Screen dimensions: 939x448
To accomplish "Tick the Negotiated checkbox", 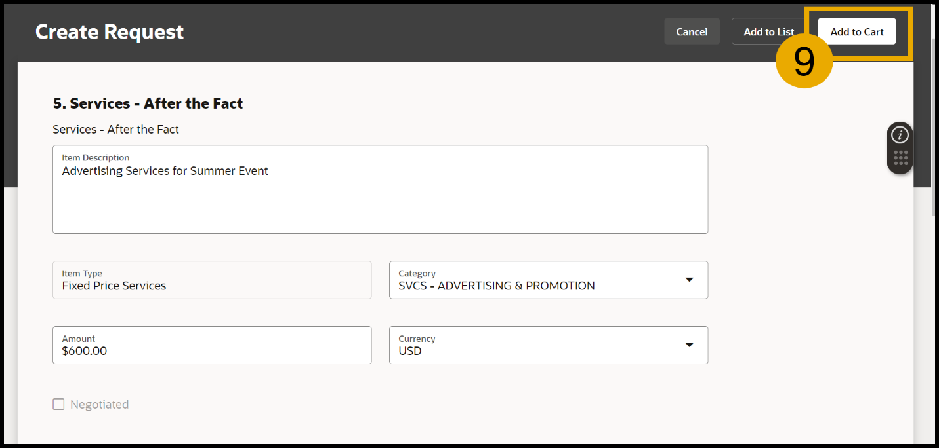I will pos(59,404).
